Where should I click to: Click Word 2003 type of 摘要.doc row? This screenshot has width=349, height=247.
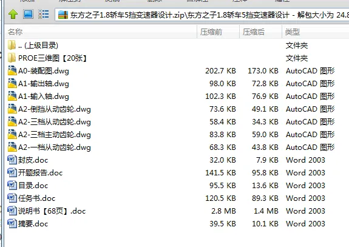[305, 223]
